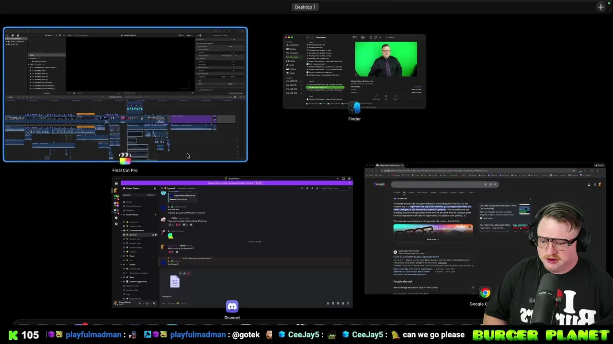Select the Desktop 1 space label
This screenshot has height=344, width=613.
(305, 7)
